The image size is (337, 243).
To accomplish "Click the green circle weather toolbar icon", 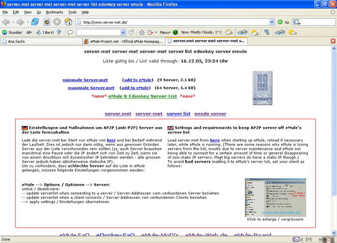I will [175, 32].
